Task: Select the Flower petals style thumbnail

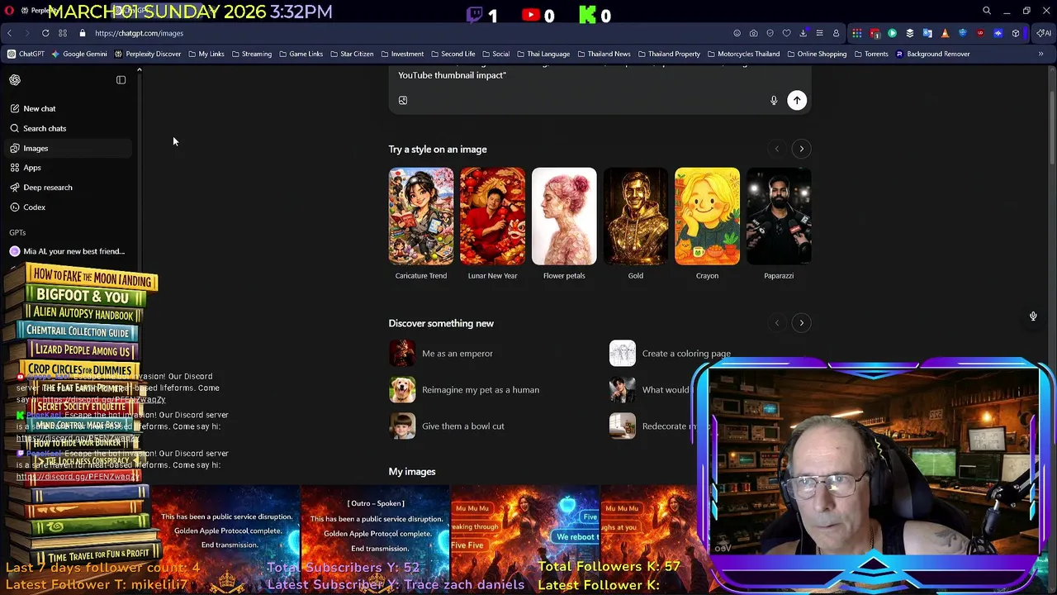Action: pos(564,217)
